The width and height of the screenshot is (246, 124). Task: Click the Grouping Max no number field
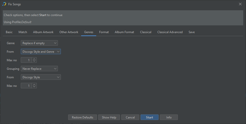point(26,86)
